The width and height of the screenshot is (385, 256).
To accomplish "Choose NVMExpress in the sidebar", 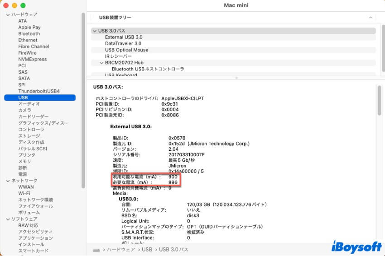I will pyautogui.click(x=33, y=59).
